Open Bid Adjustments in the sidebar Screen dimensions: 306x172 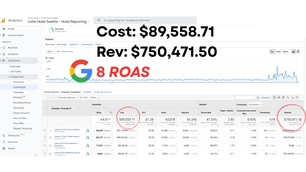pos(22,103)
